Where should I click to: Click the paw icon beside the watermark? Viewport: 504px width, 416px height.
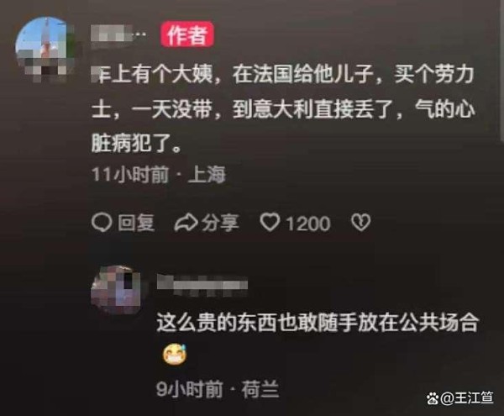(x=433, y=398)
